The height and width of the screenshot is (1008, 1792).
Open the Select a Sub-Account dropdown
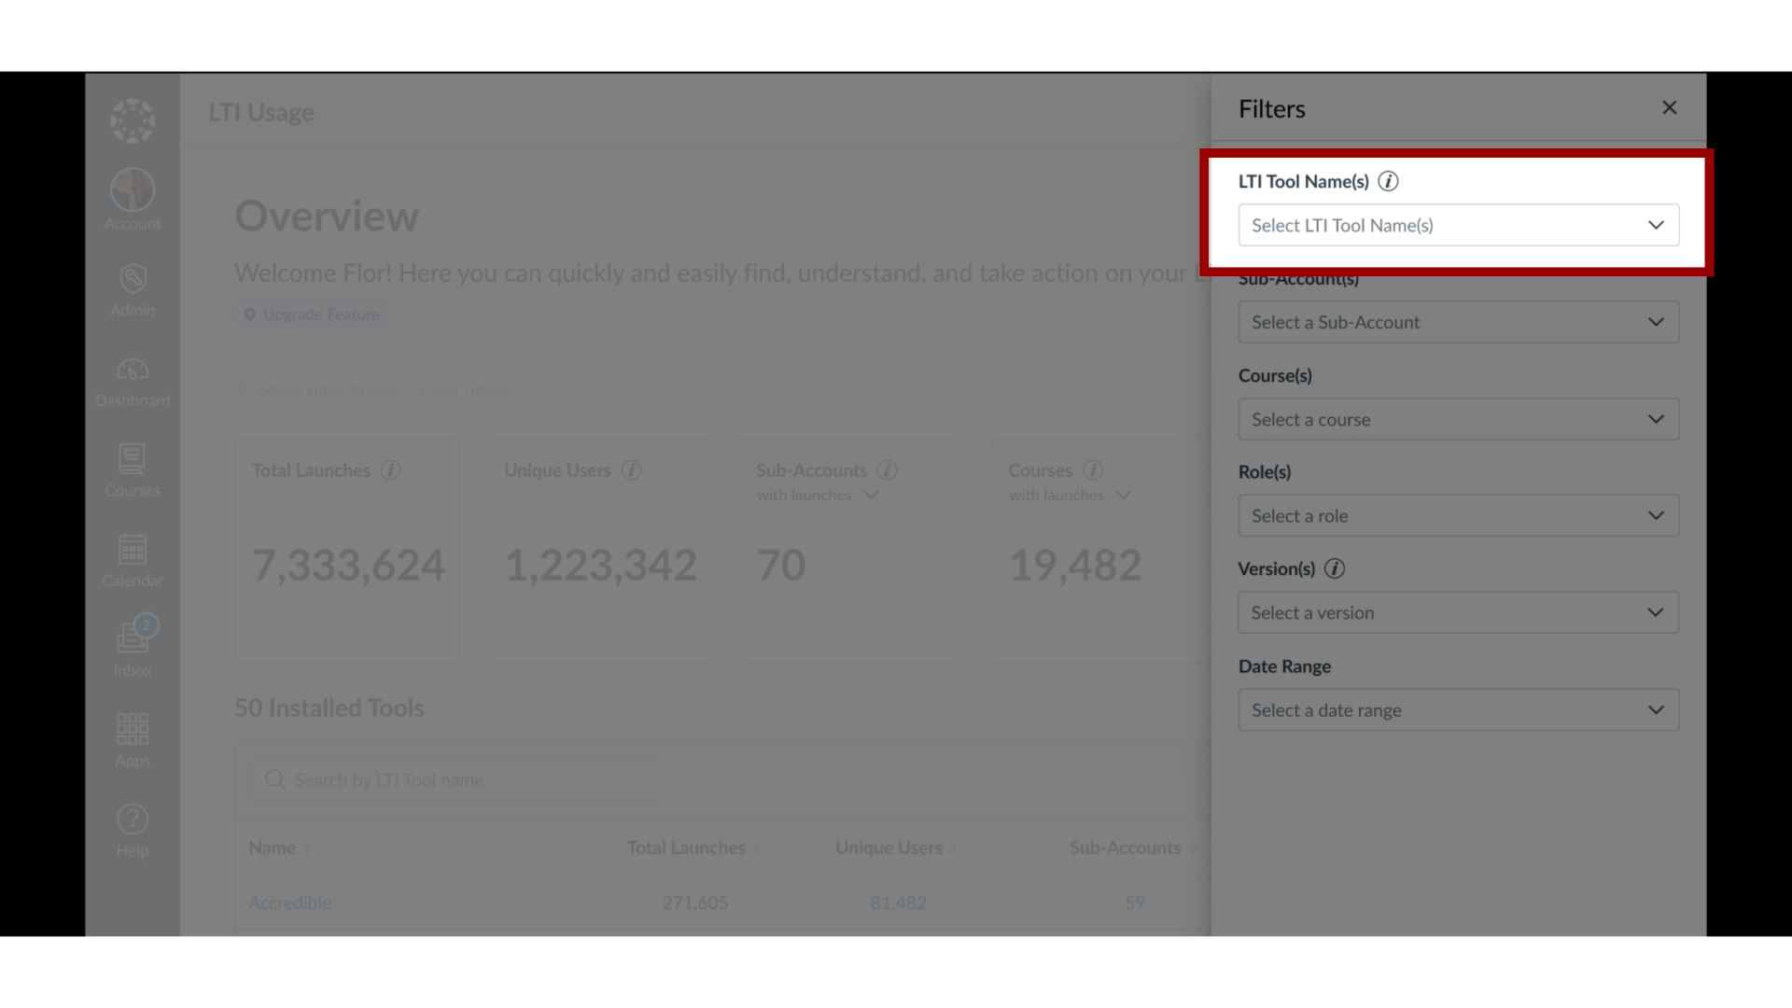tap(1458, 322)
